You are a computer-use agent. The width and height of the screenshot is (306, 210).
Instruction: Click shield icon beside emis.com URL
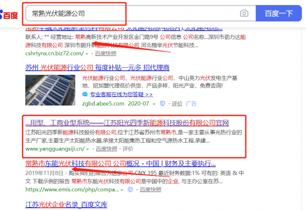(130, 190)
